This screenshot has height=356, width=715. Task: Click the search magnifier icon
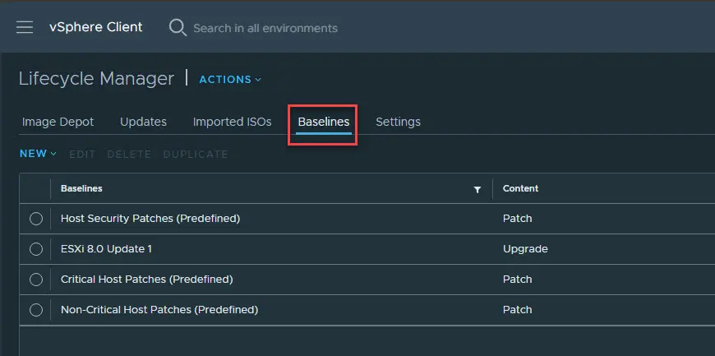tap(178, 27)
